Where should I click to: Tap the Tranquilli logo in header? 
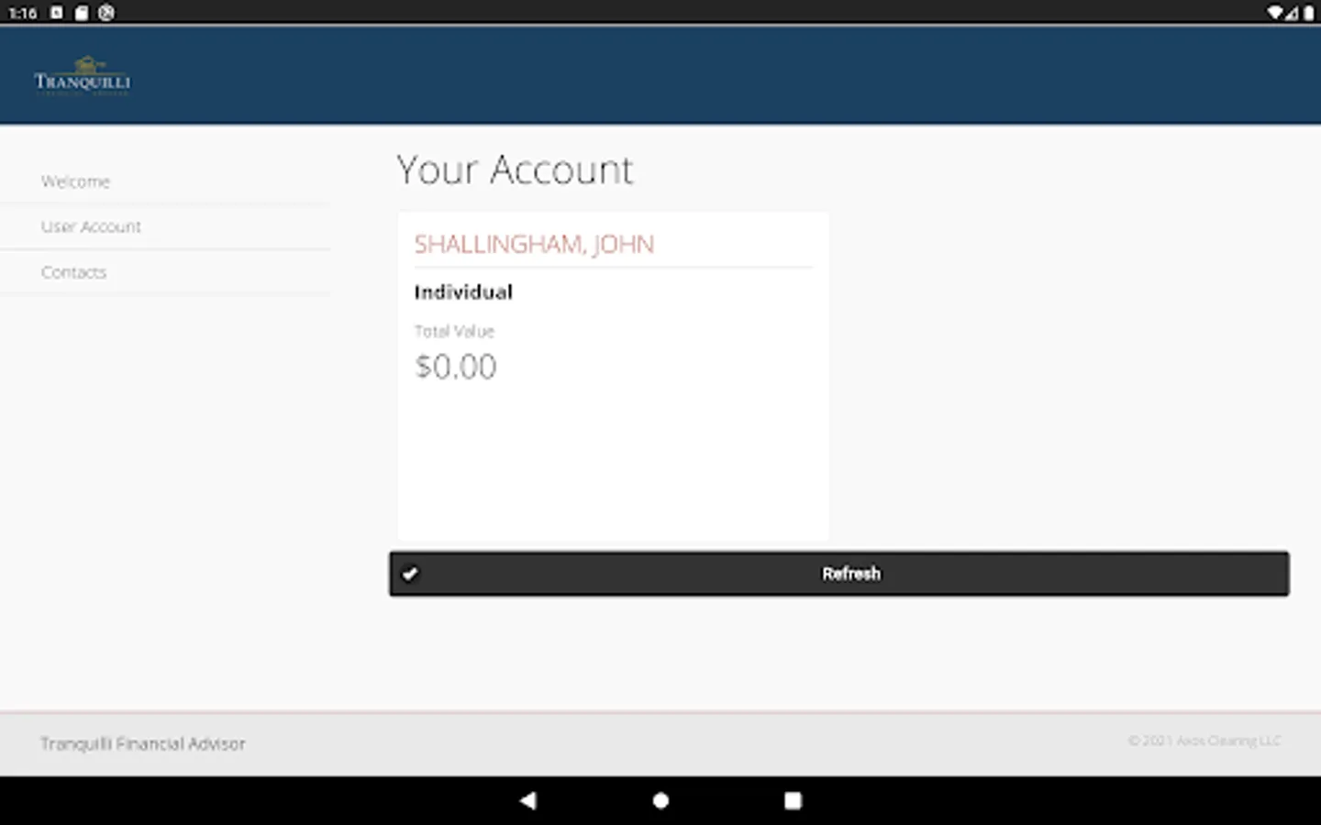pos(83,76)
